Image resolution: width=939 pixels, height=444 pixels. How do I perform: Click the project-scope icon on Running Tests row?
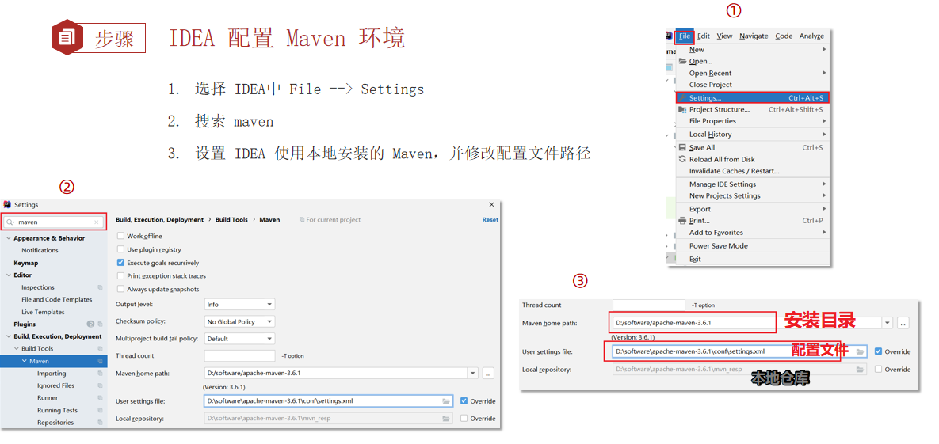(x=100, y=411)
